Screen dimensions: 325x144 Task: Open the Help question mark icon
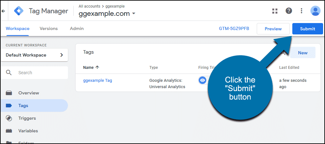click(289, 11)
